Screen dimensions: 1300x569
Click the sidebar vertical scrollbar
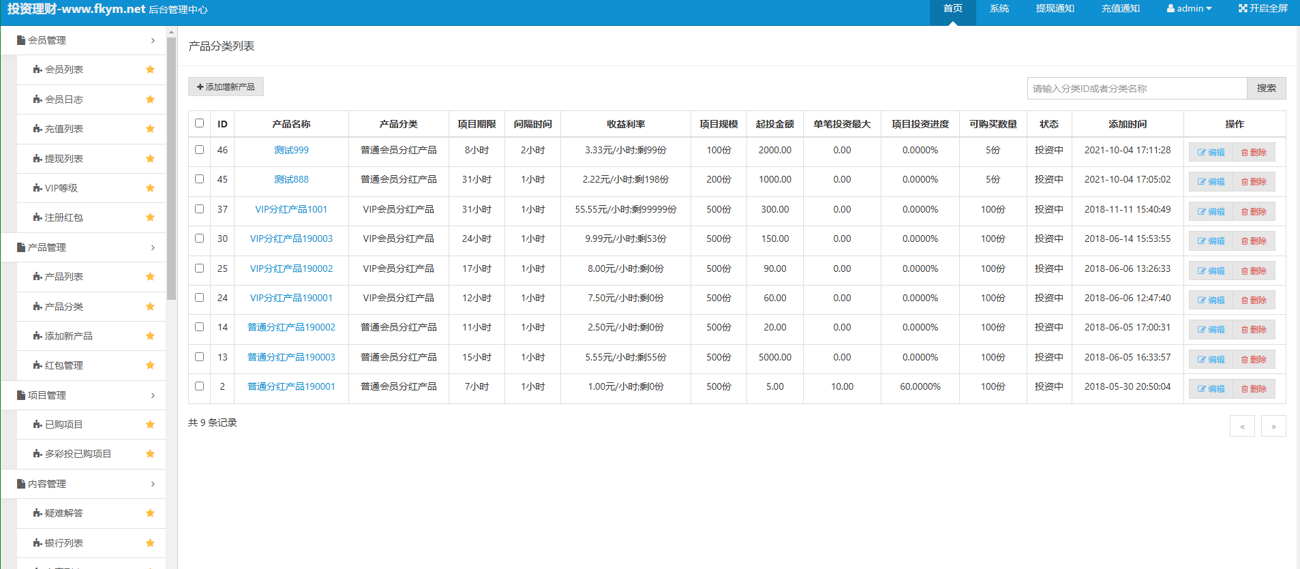click(x=172, y=170)
